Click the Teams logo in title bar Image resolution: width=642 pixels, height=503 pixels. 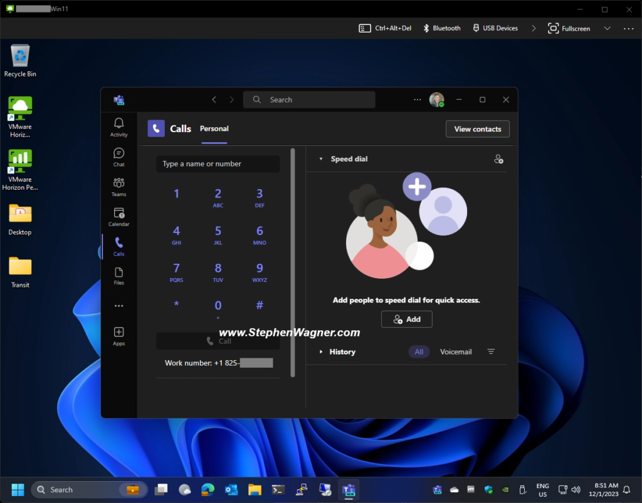click(118, 100)
